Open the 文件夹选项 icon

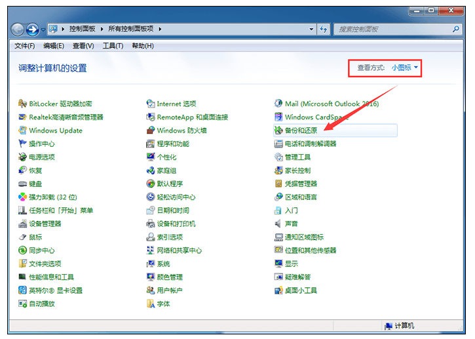(22, 264)
